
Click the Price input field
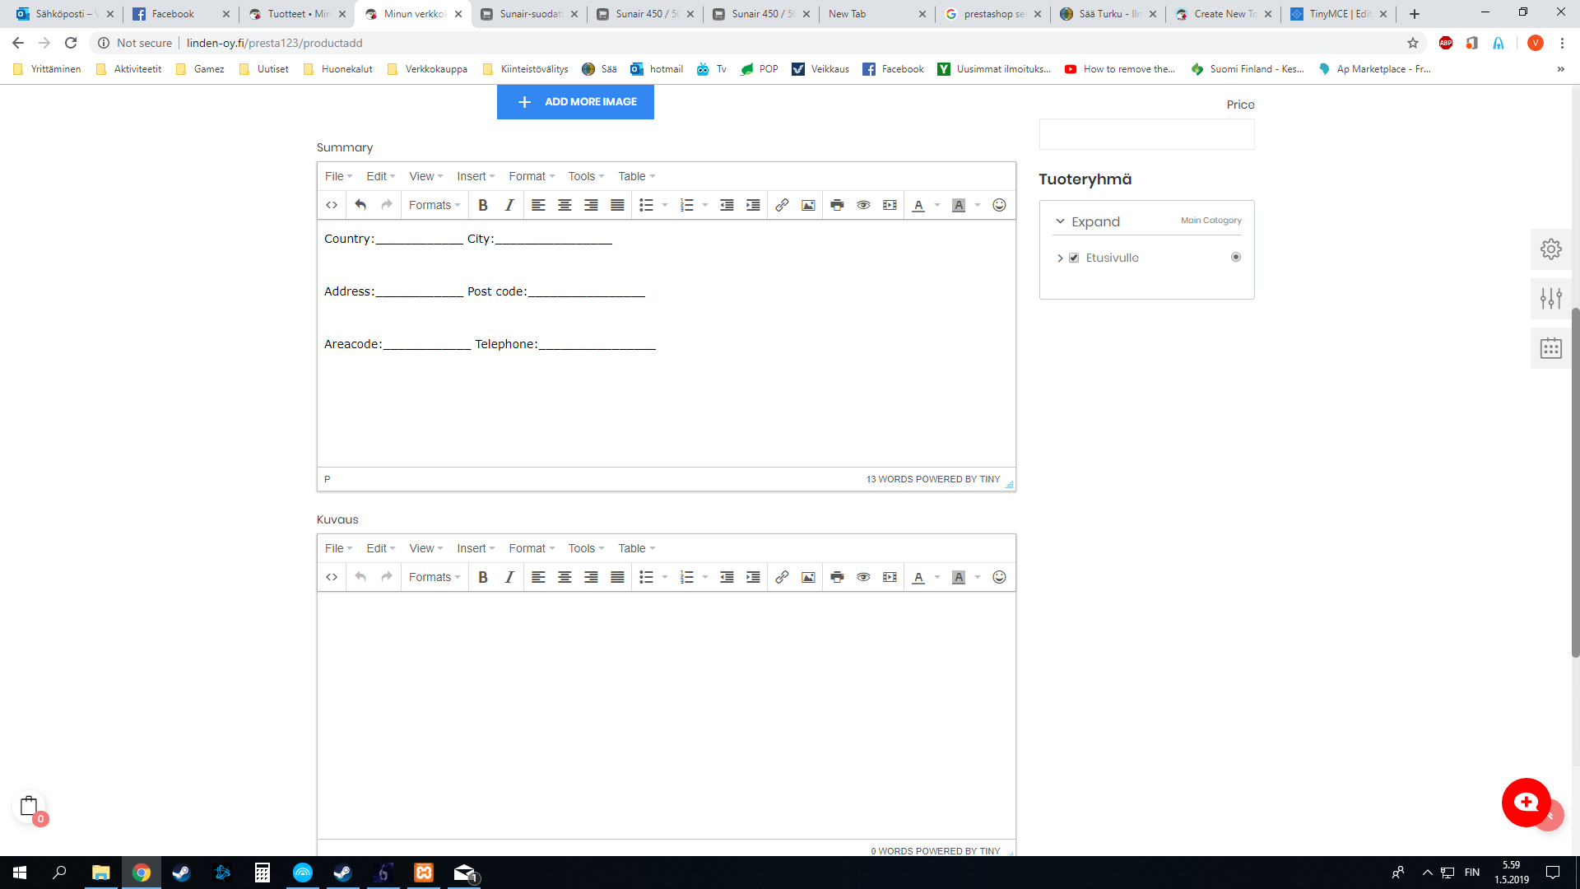(1146, 134)
